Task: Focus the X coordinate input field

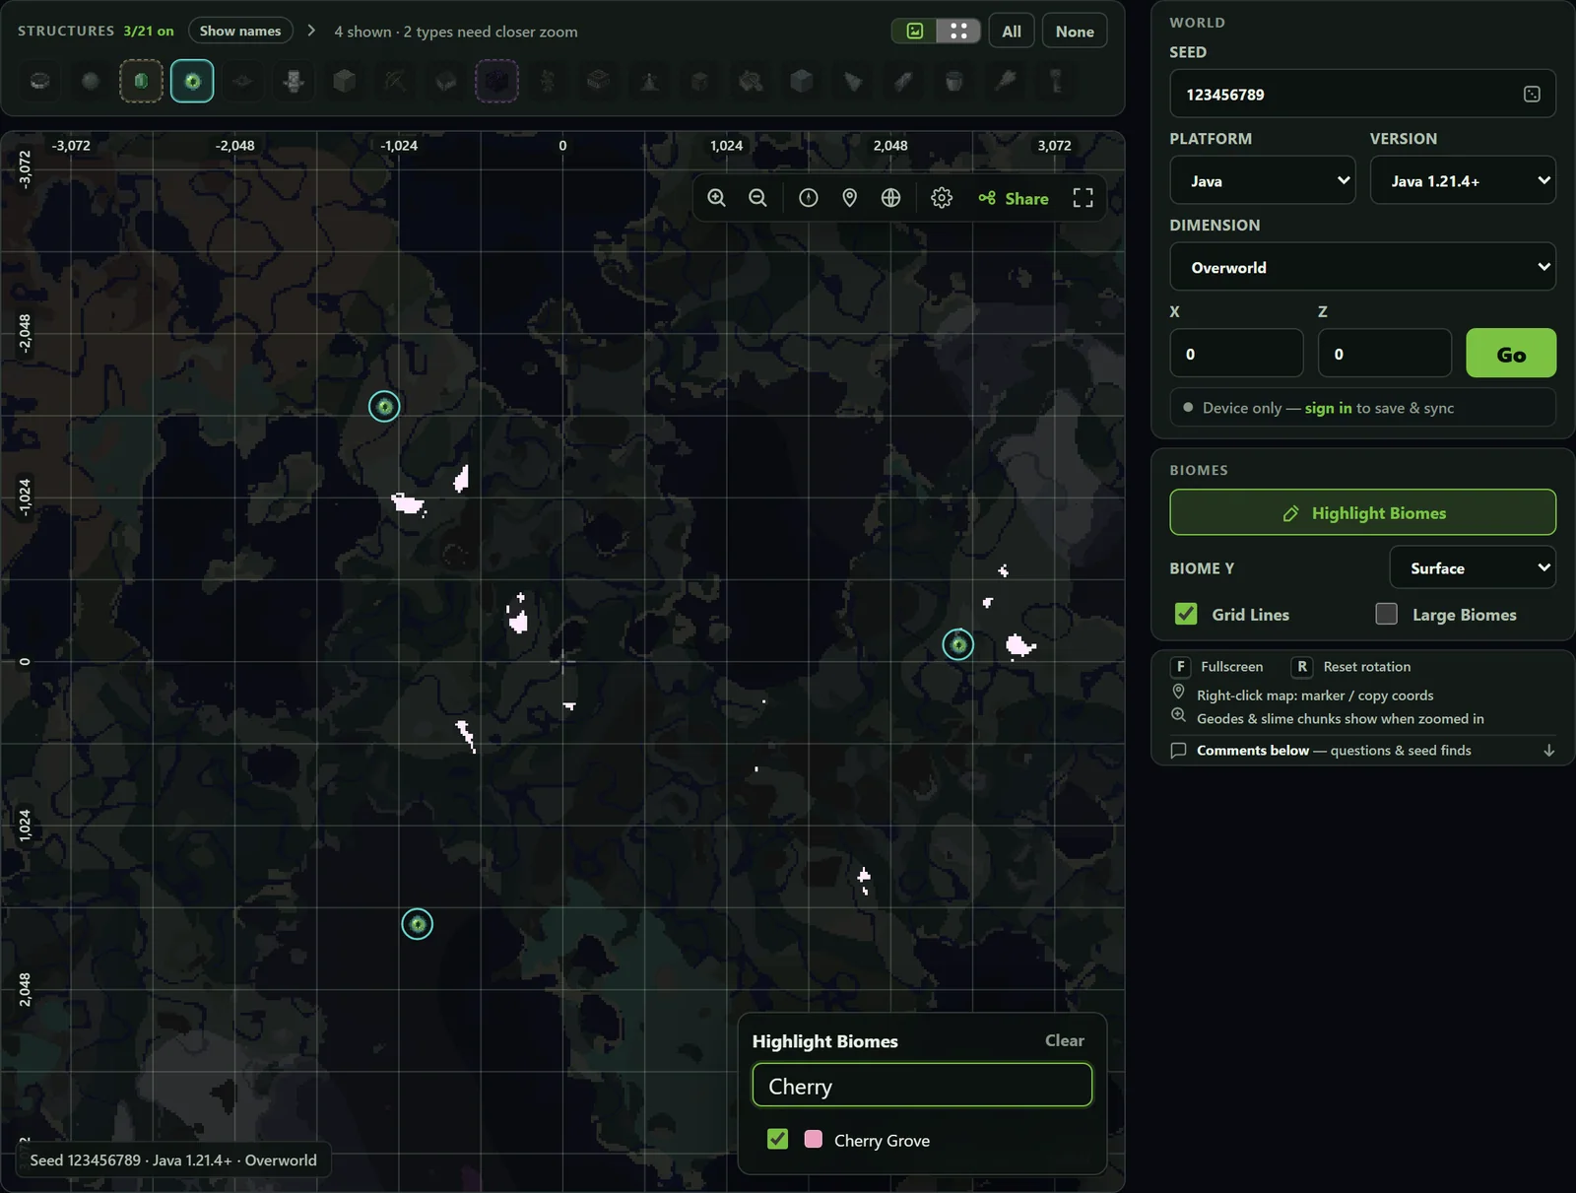Action: 1236,353
